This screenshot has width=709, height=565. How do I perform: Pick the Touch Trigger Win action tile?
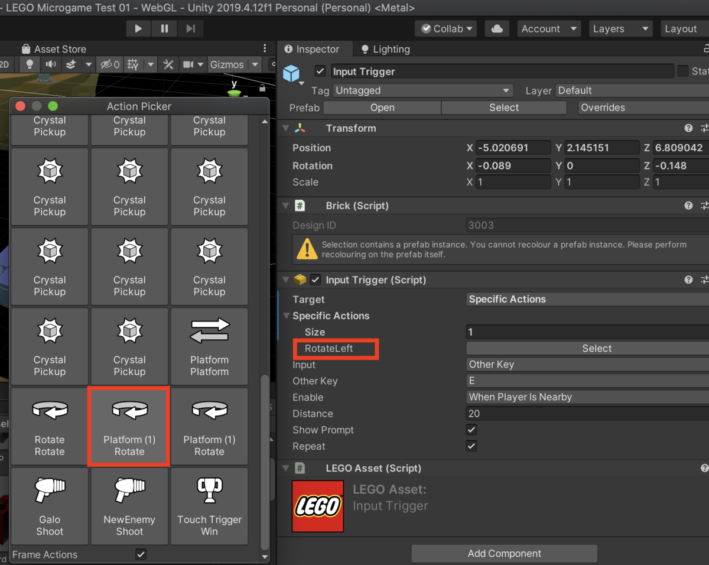[209, 506]
